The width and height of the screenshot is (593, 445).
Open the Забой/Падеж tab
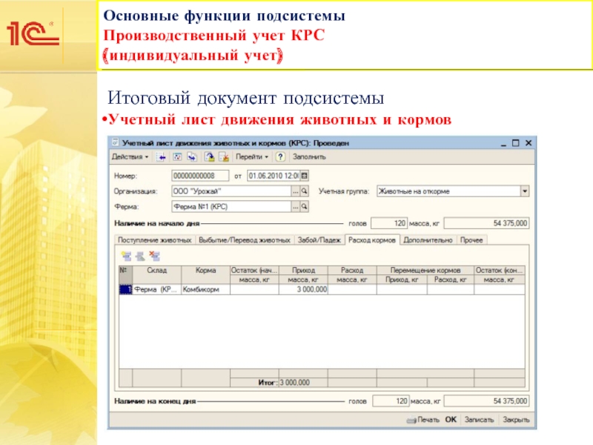pyautogui.click(x=319, y=240)
